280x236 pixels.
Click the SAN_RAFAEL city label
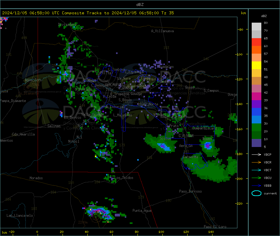point(115,84)
